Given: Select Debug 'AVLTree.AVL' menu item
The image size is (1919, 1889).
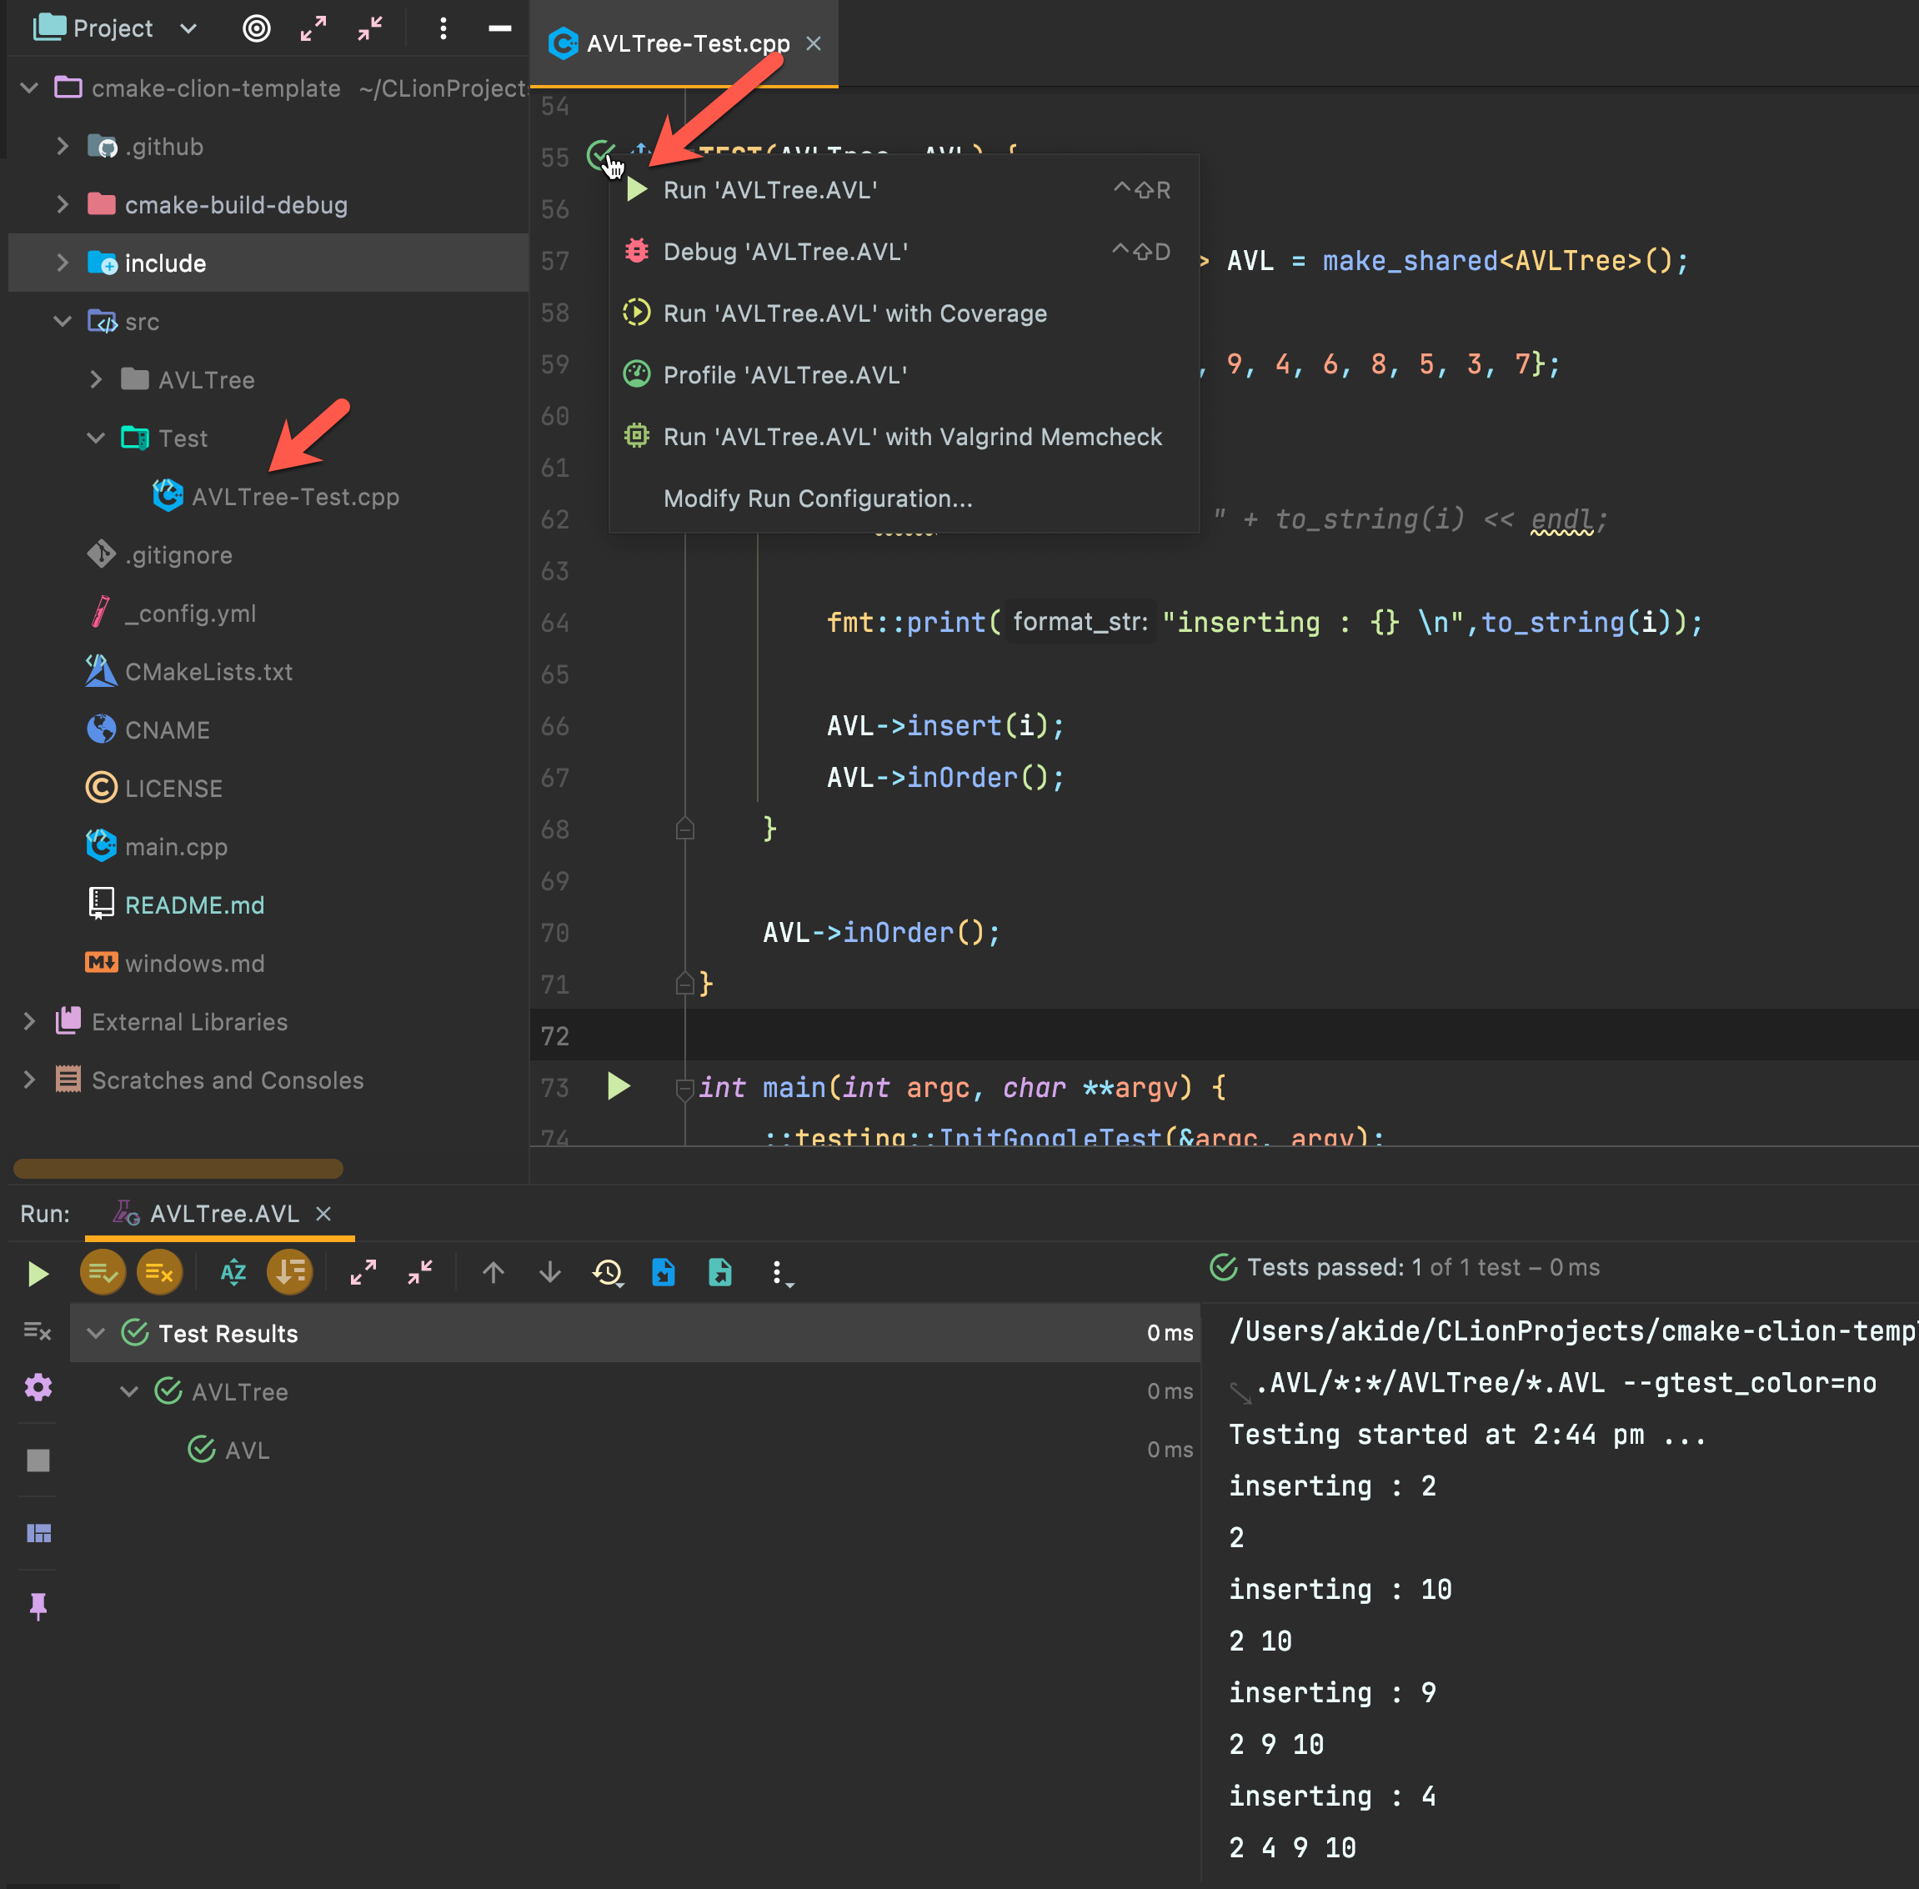Looking at the screenshot, I should click(785, 252).
